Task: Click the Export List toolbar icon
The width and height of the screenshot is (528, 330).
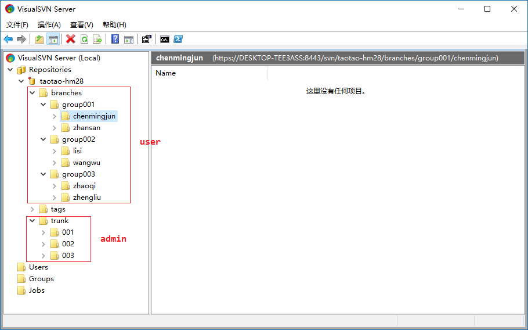Action: [97, 39]
